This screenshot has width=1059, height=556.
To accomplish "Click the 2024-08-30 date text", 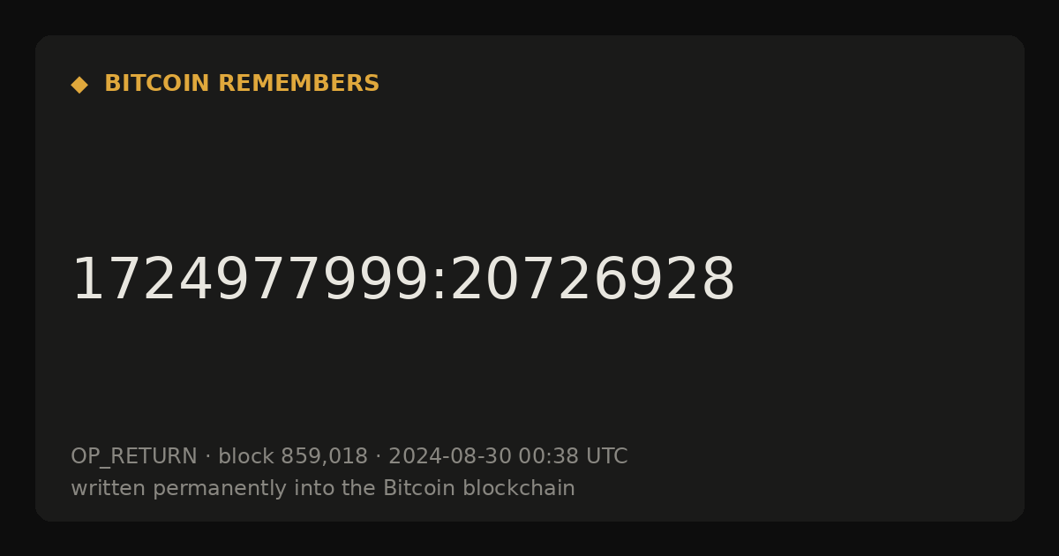I will [x=450, y=457].
